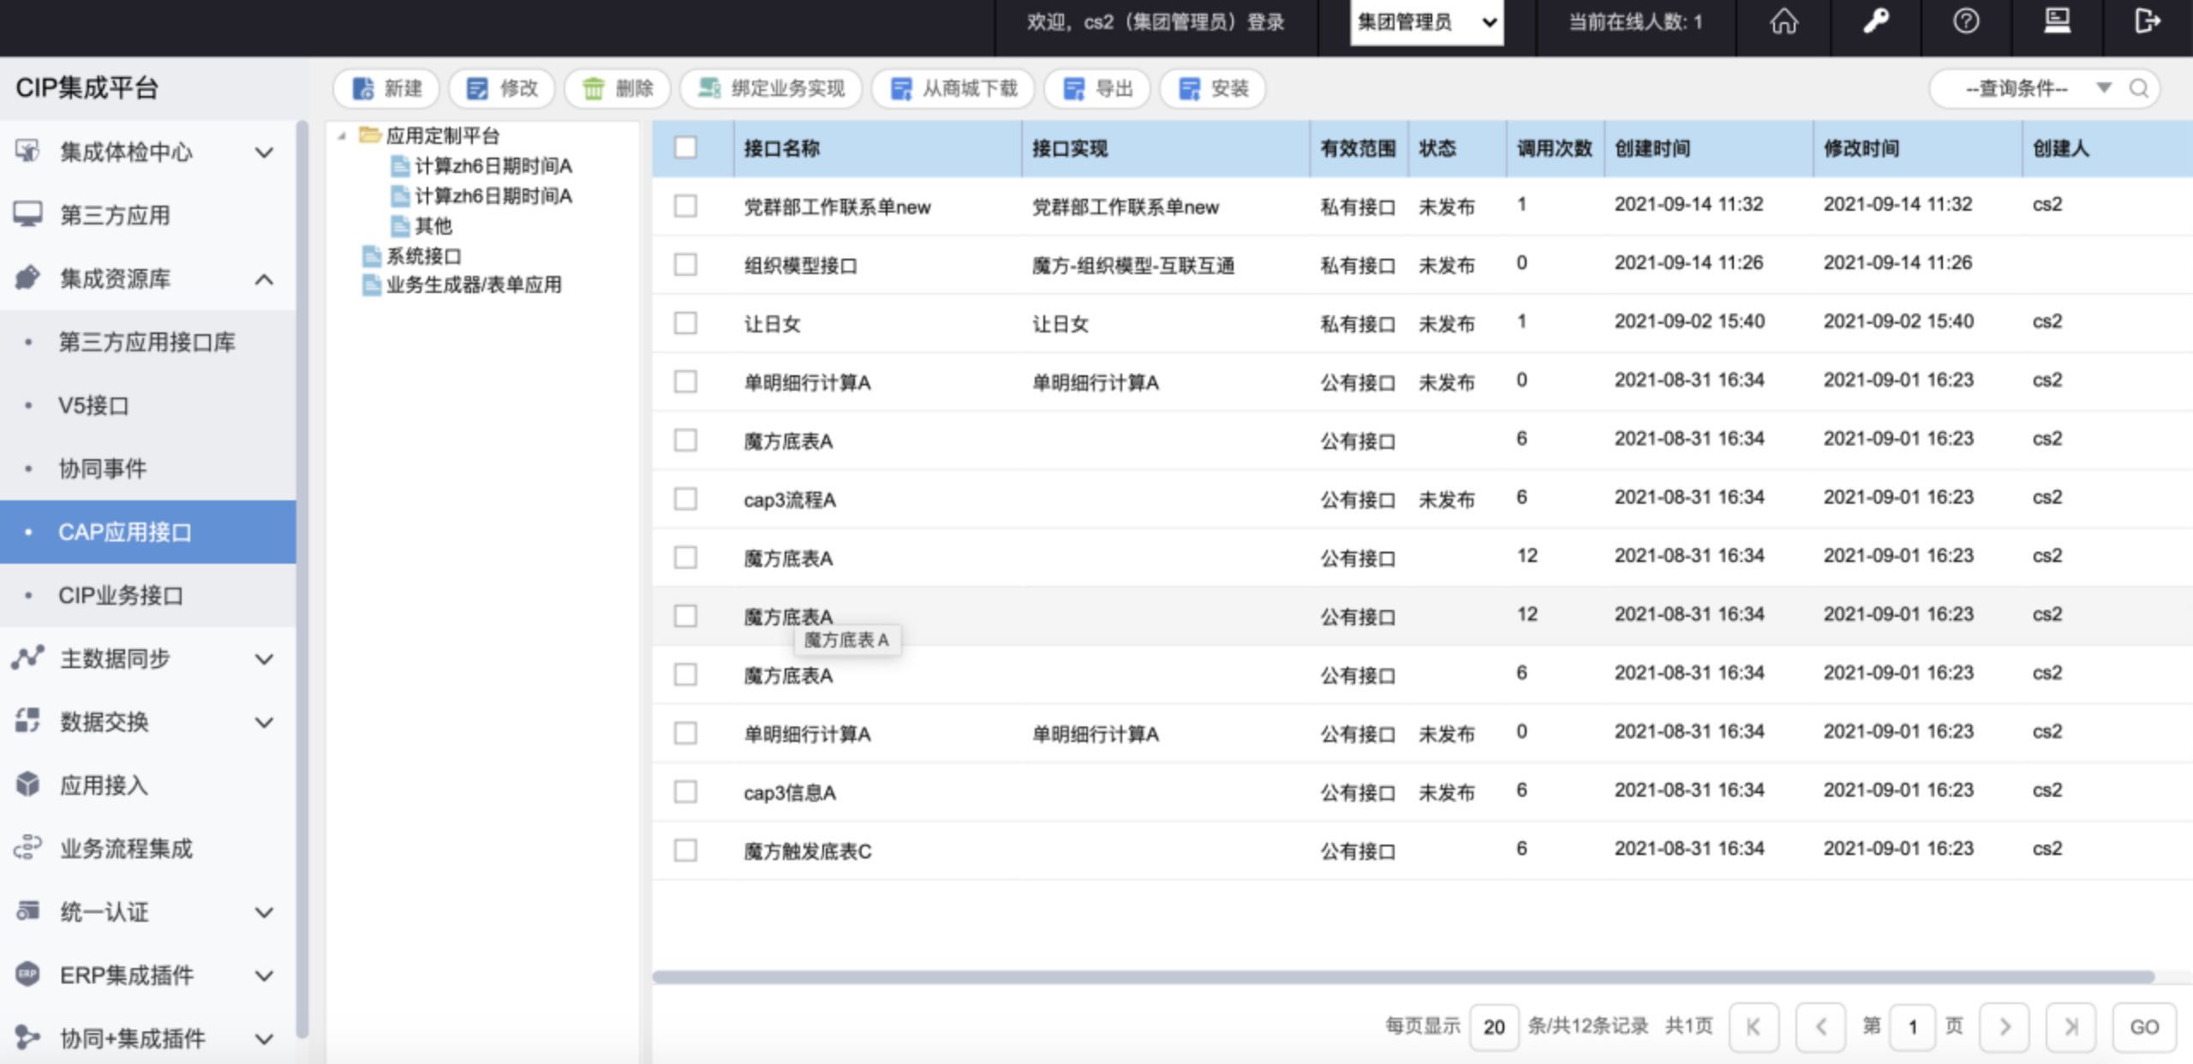Click 从商城下载 toolbar button

click(x=953, y=88)
